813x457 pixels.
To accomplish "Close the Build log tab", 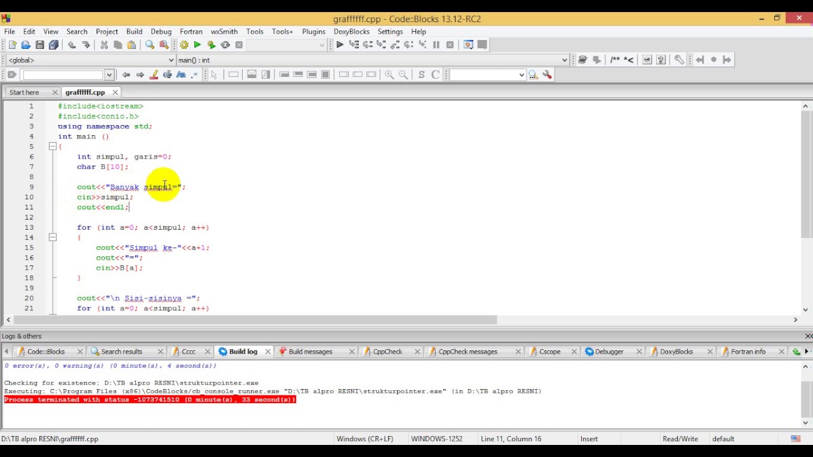I will (268, 352).
